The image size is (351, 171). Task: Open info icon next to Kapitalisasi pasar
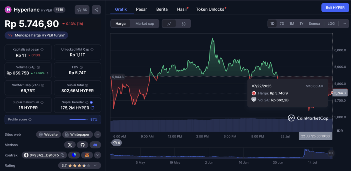[42, 50]
